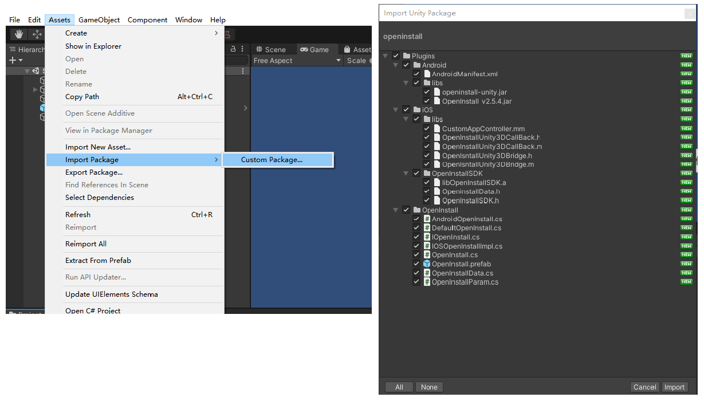Open the File menu

pos(14,19)
